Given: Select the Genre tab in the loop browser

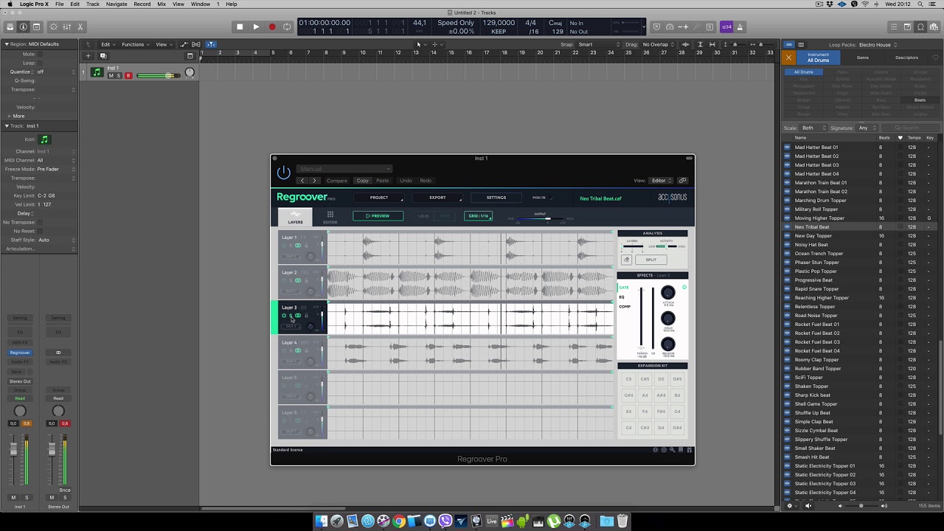Looking at the screenshot, I should [862, 58].
